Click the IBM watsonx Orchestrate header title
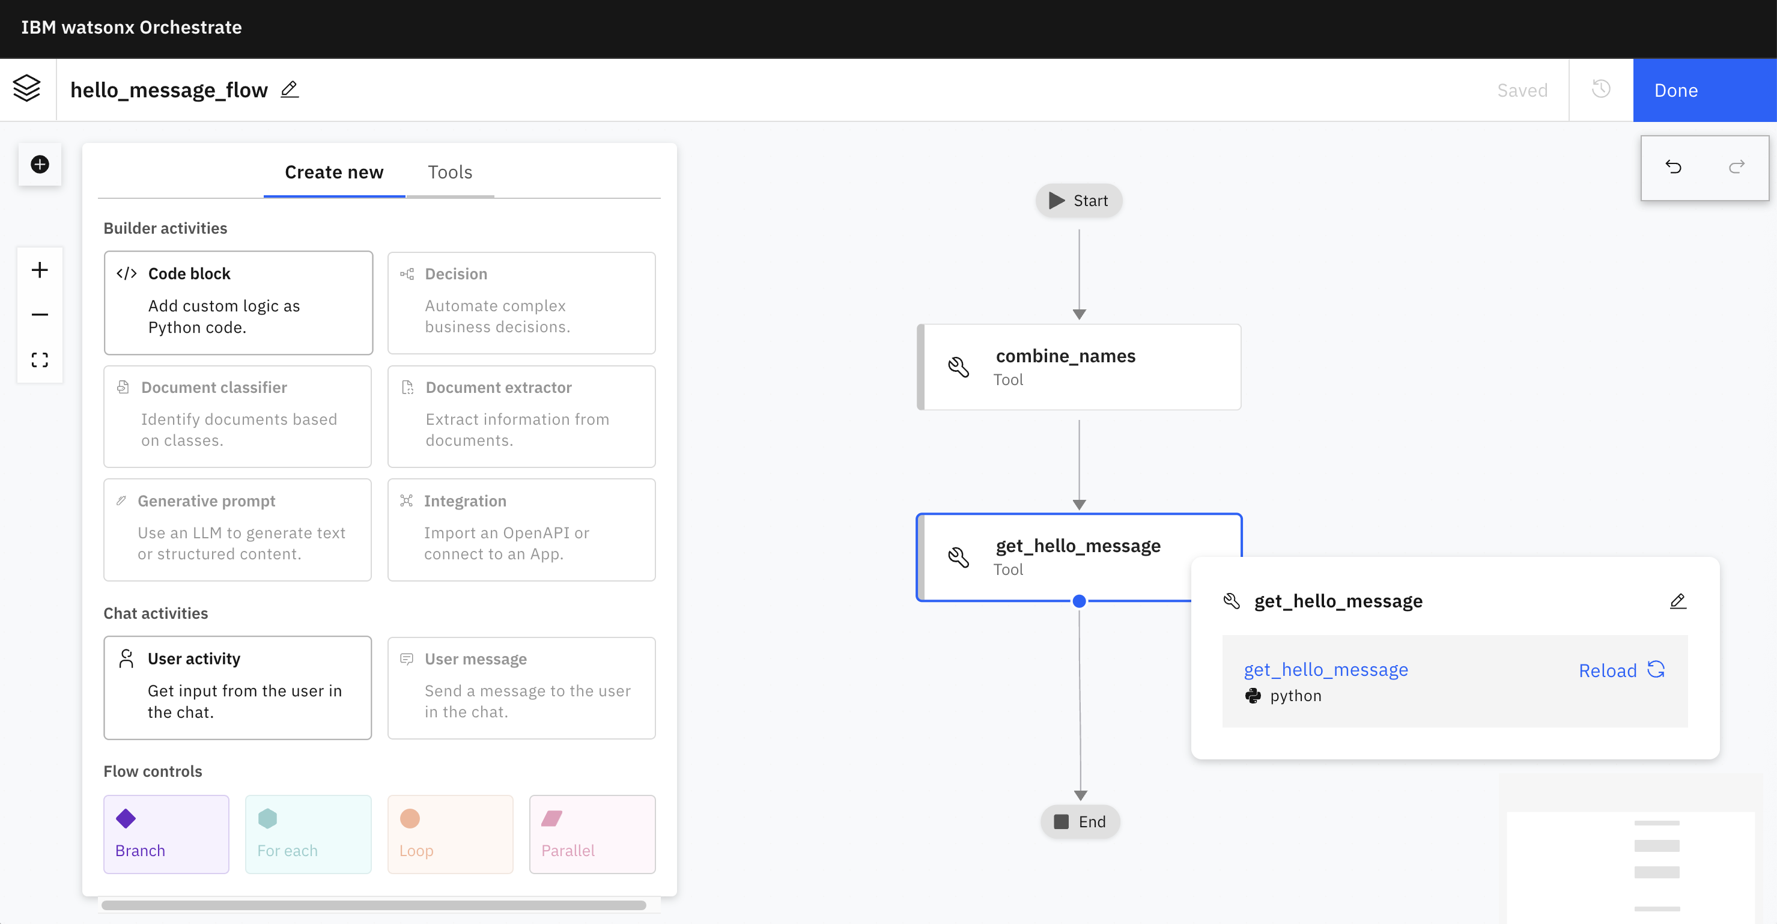 tap(131, 27)
